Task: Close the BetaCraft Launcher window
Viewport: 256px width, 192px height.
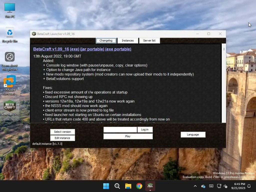Action: (x=220, y=34)
